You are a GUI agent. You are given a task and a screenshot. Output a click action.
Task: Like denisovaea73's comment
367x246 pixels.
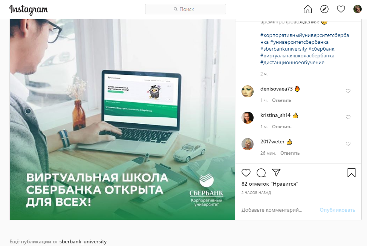point(348,91)
